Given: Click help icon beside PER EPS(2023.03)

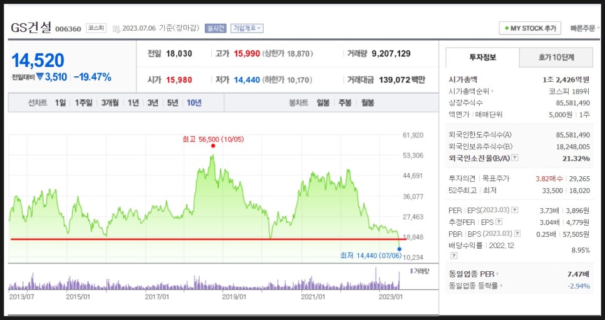Looking at the screenshot, I should pyautogui.click(x=515, y=210).
